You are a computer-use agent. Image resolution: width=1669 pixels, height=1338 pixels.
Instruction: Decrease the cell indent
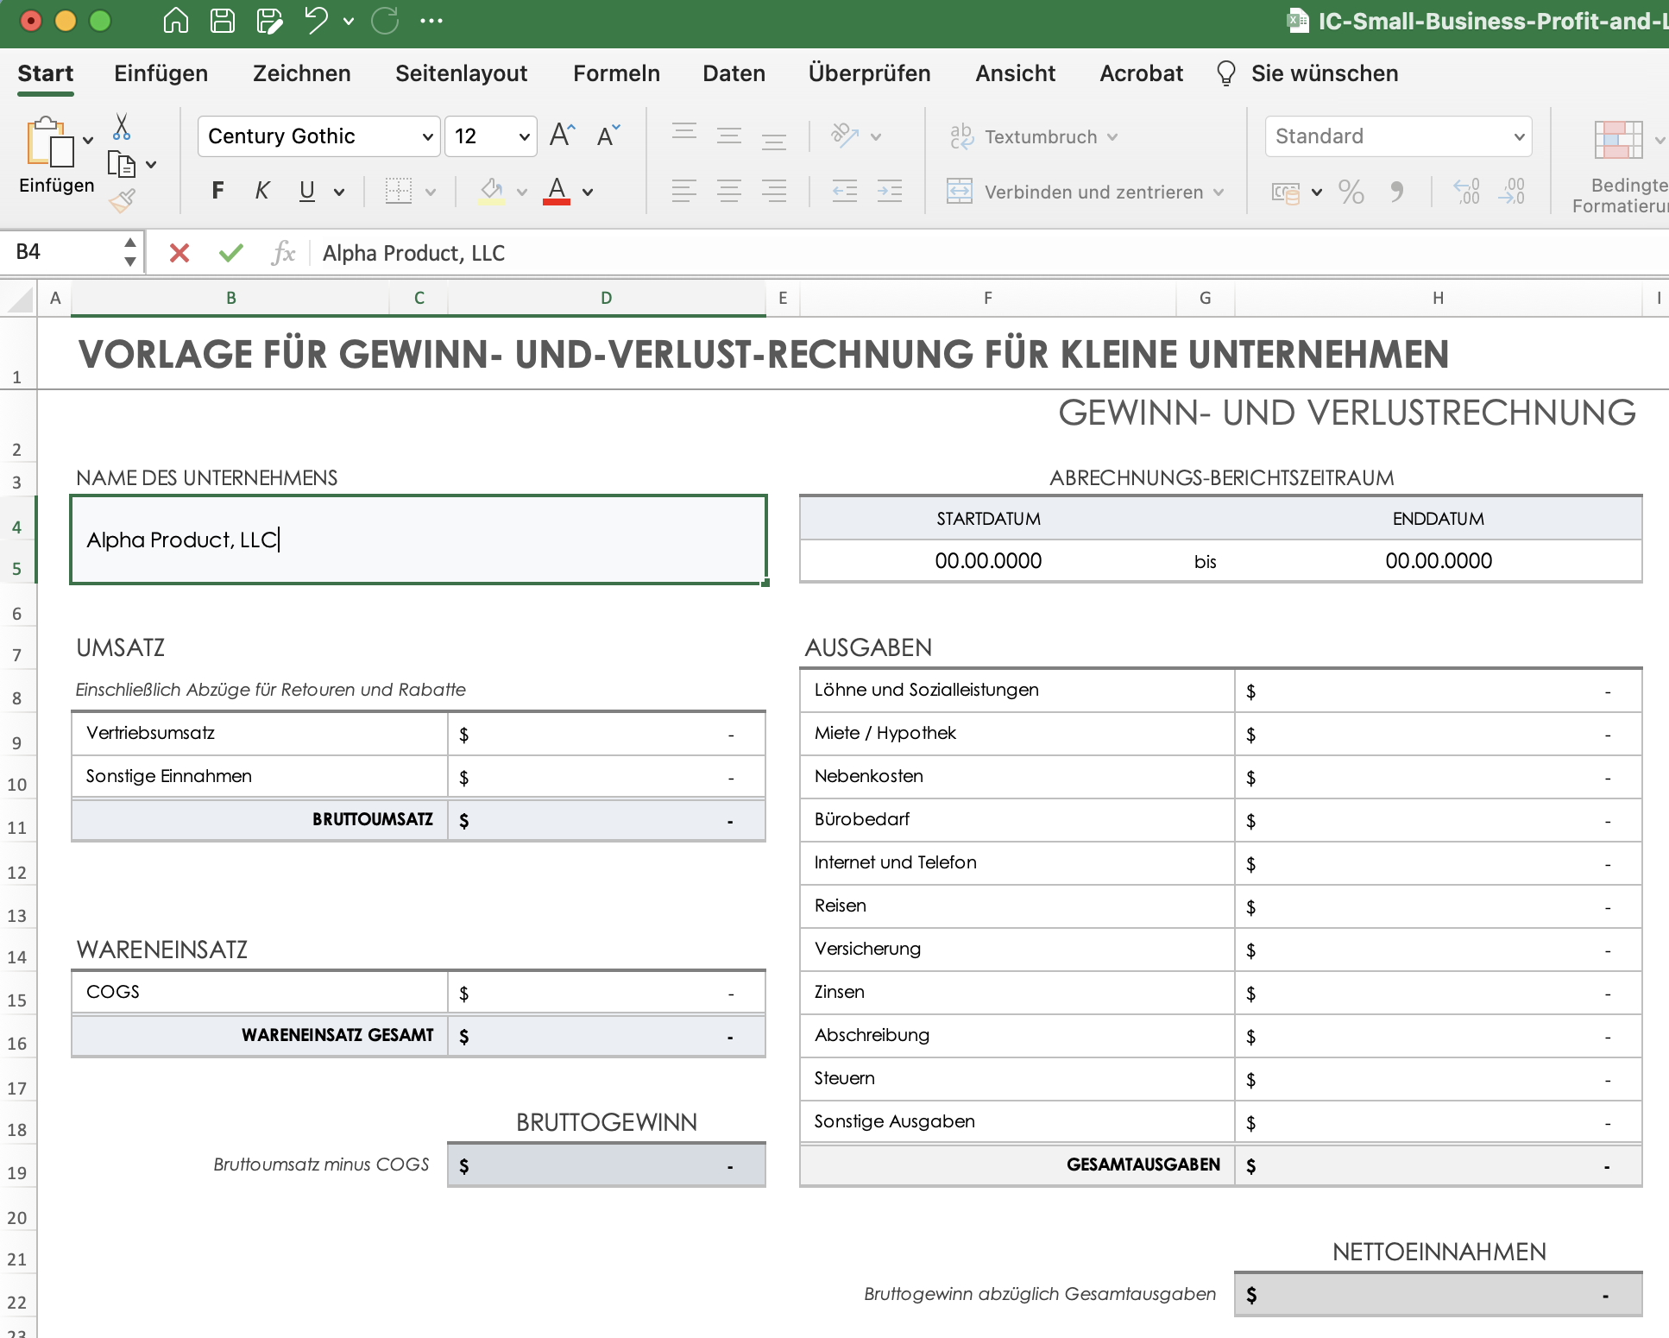pyautogui.click(x=845, y=191)
